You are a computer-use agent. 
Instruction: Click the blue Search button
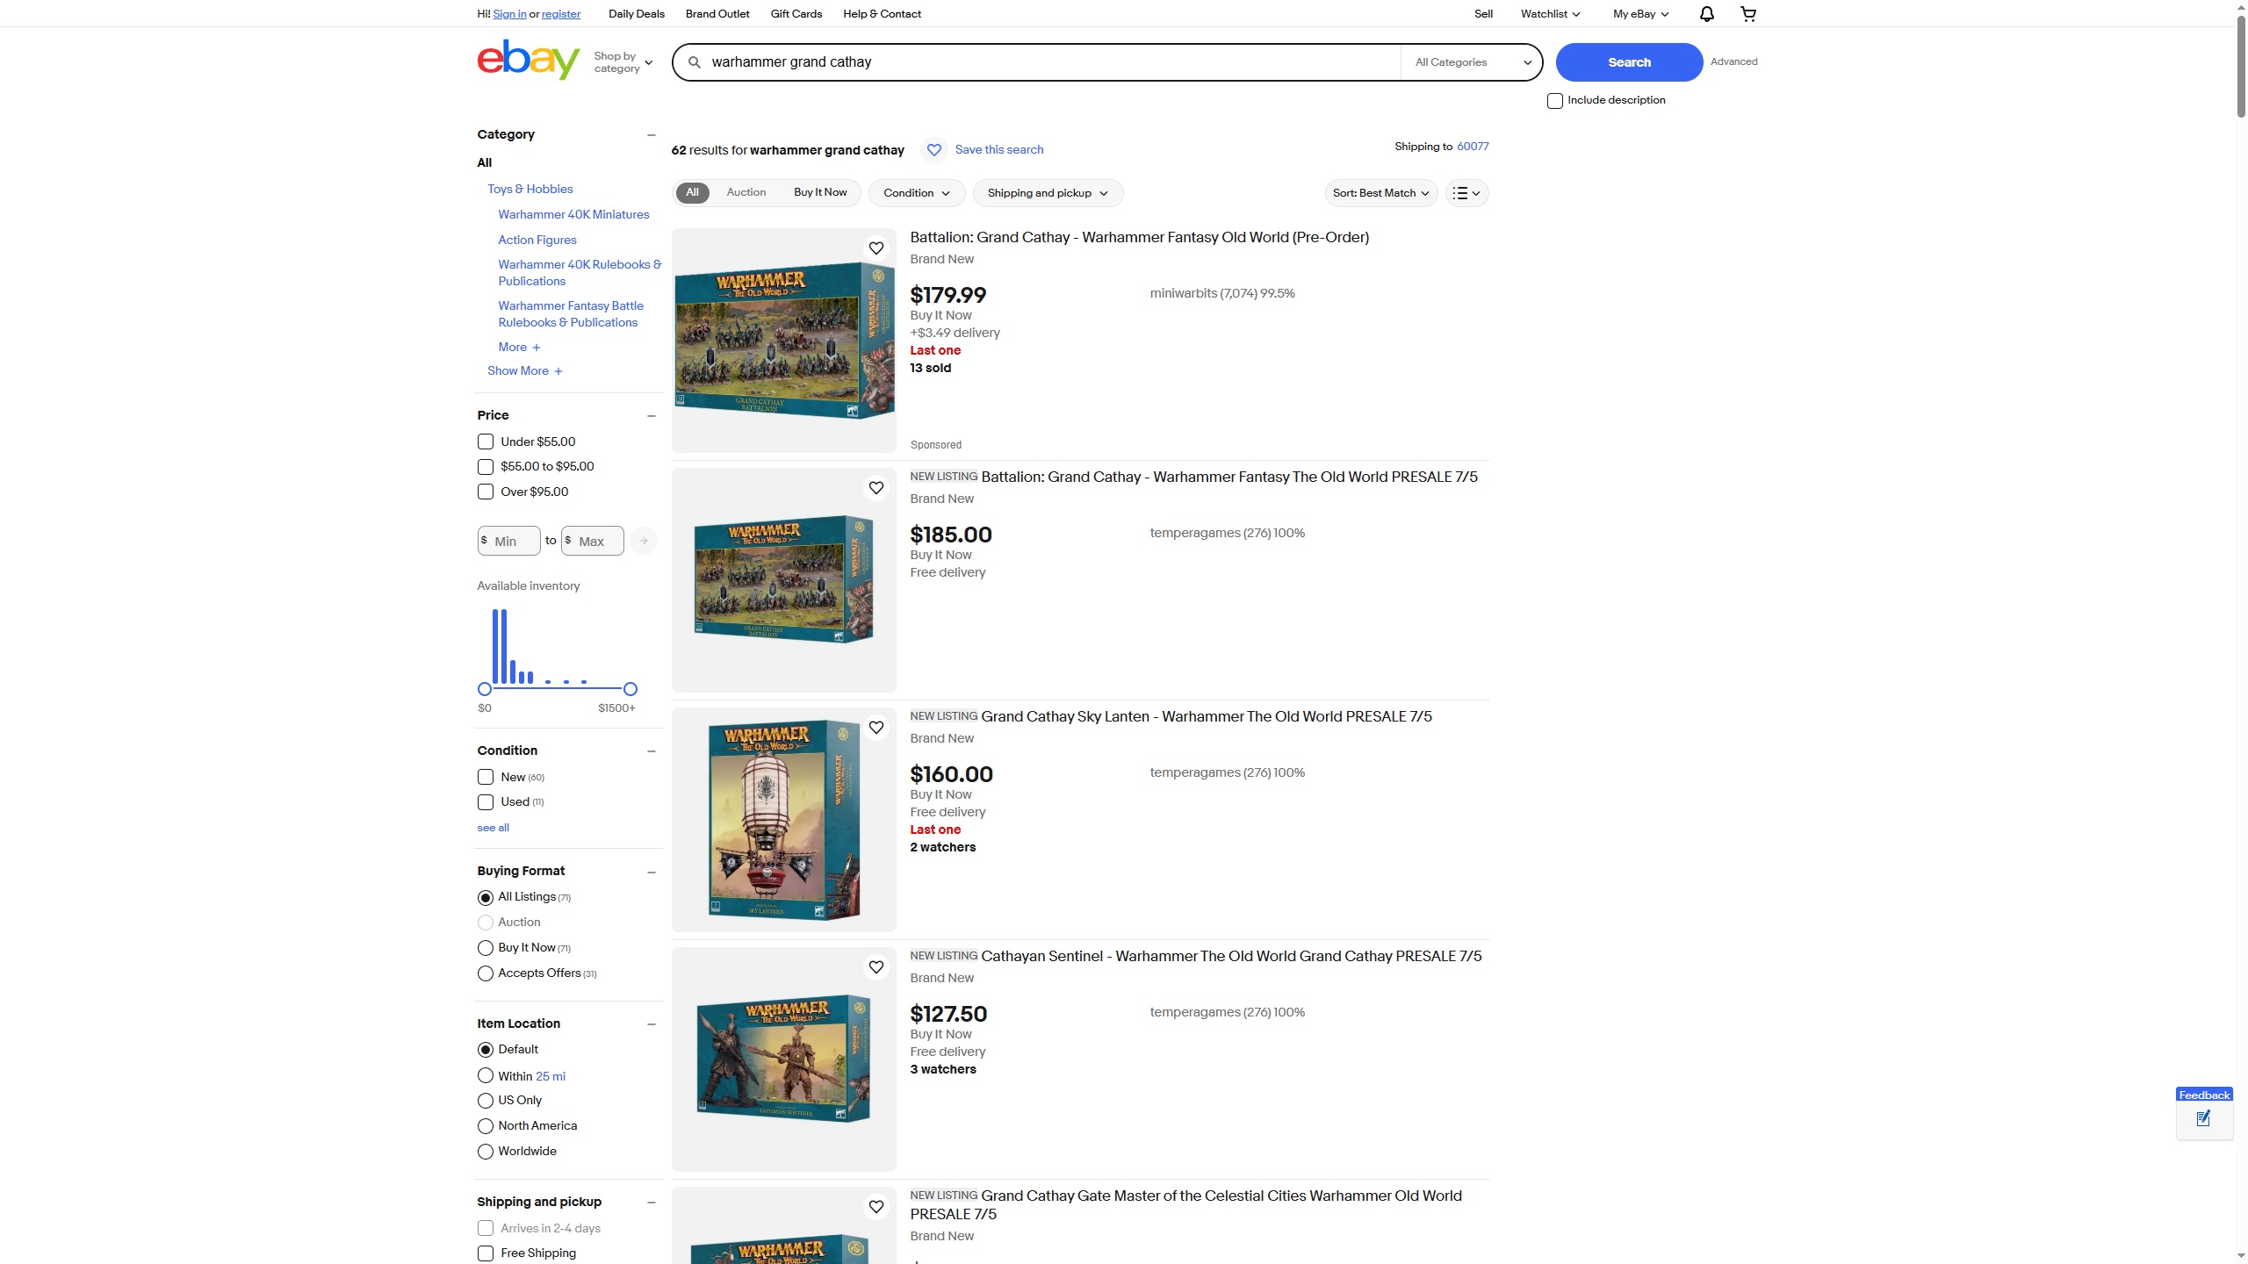pos(1629,62)
